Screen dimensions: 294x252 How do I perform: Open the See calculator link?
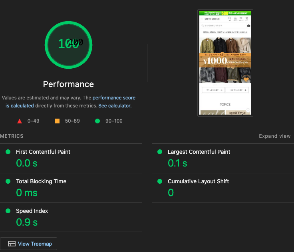coord(115,106)
